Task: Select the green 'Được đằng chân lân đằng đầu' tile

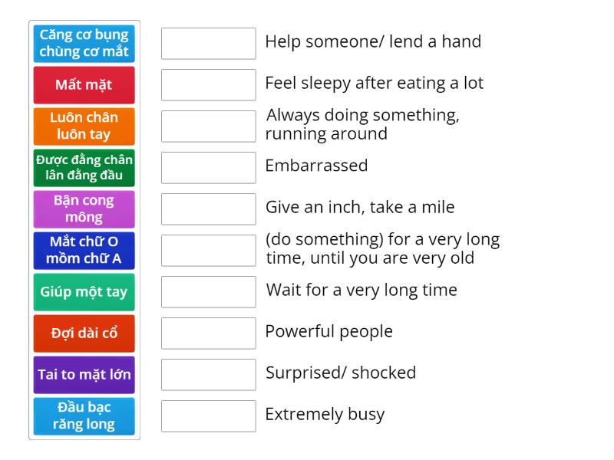Action: coord(84,168)
